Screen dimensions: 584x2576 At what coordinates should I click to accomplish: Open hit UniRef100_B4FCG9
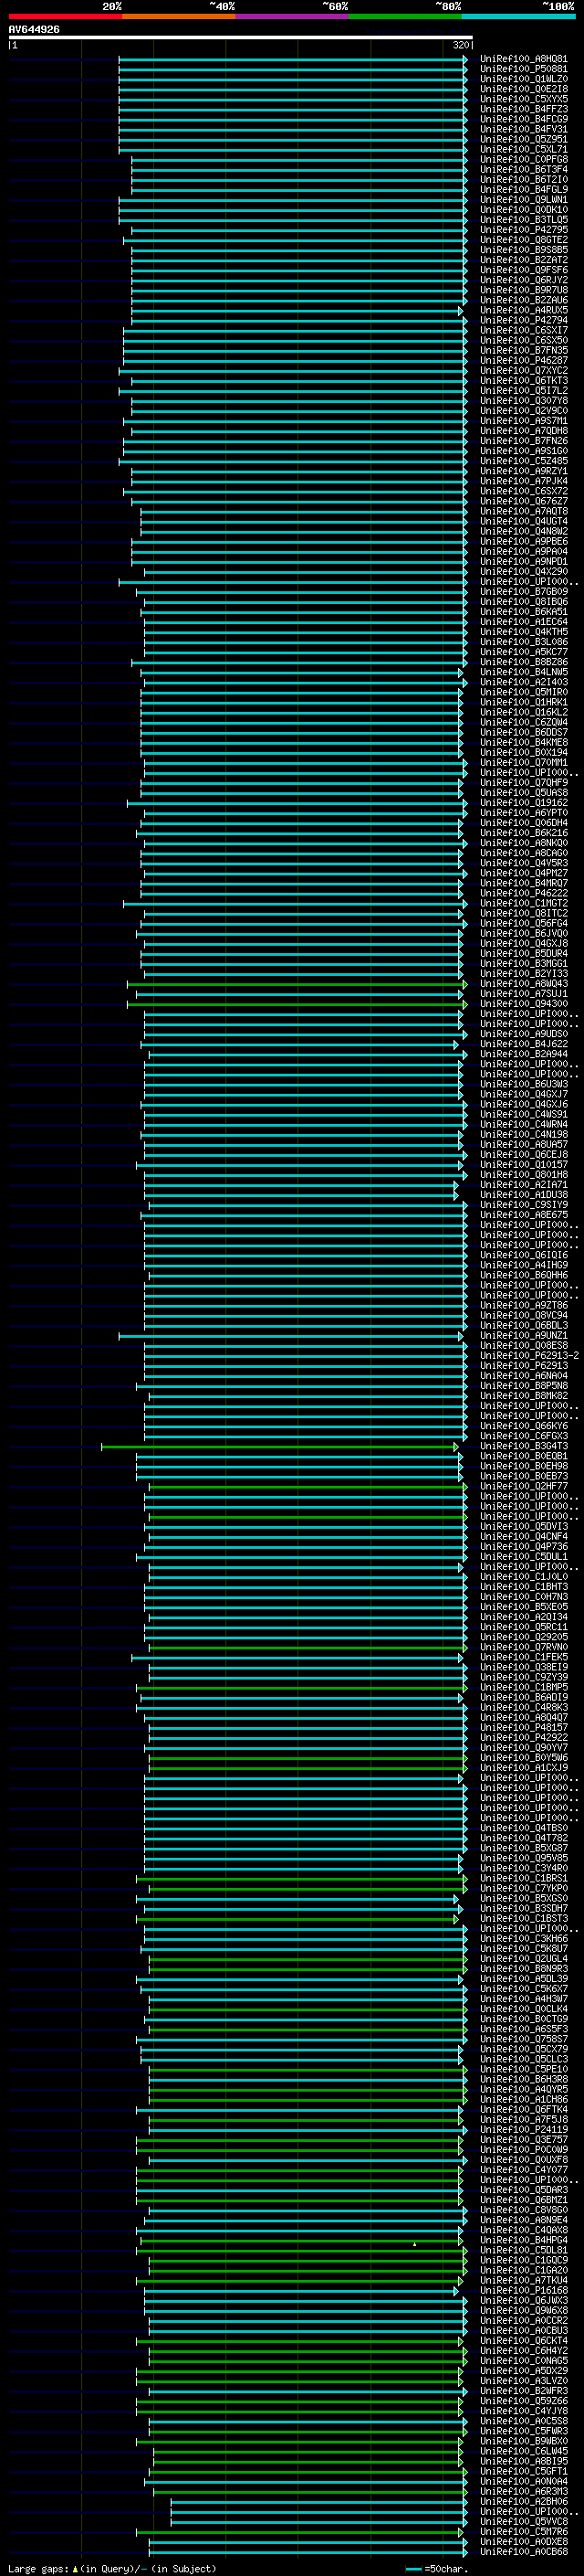[524, 119]
